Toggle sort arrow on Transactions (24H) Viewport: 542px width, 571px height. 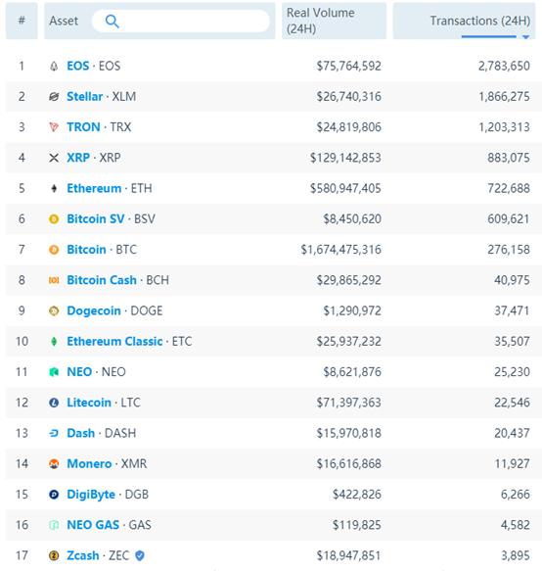point(525,37)
